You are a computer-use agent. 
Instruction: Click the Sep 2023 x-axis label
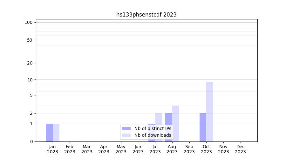point(189,149)
